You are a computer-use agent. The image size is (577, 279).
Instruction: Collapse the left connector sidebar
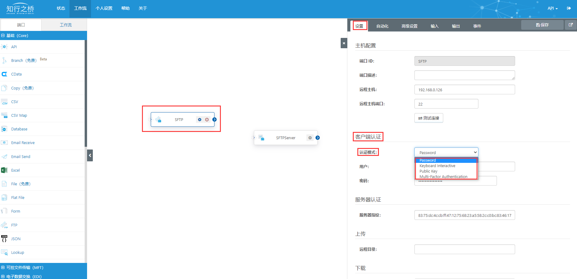click(x=90, y=155)
